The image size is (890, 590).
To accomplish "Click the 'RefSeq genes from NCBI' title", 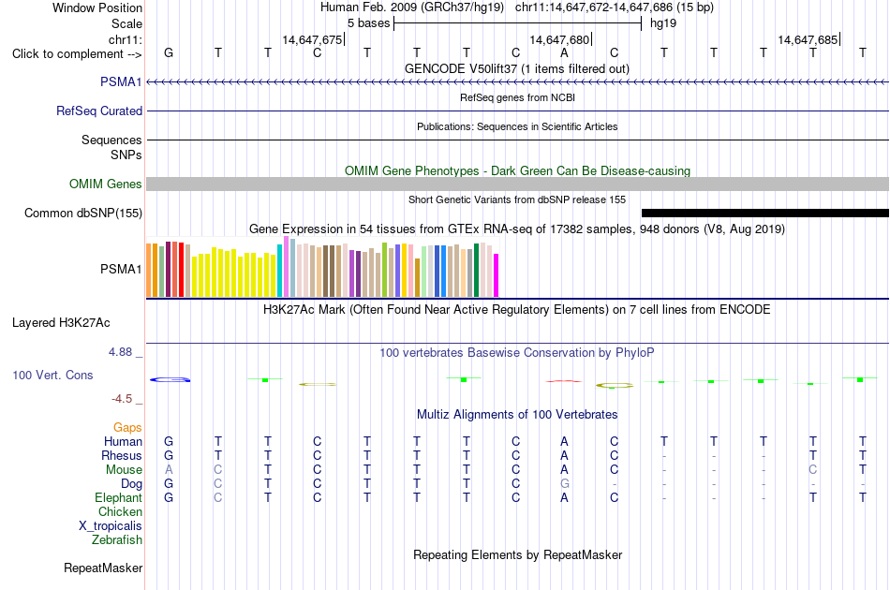I will pyautogui.click(x=517, y=97).
